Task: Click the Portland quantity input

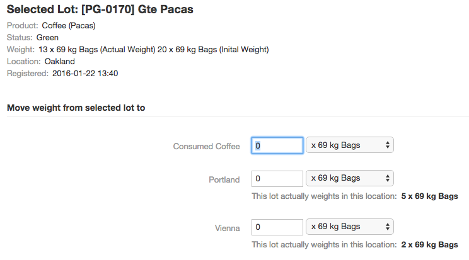Action: [x=277, y=179]
